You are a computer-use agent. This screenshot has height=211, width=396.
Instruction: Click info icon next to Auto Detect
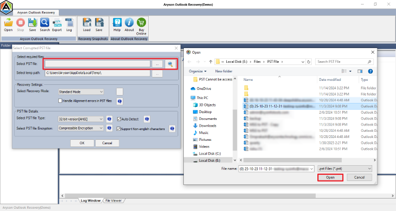pyautogui.click(x=147, y=119)
